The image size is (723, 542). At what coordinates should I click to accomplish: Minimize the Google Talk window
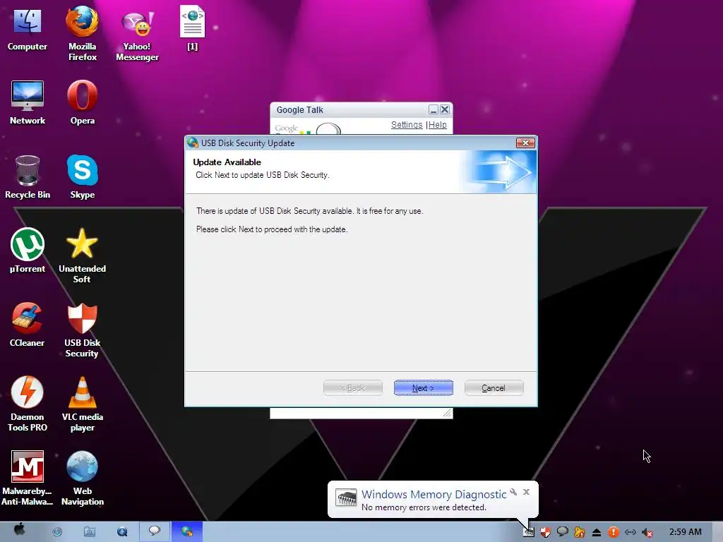(x=433, y=109)
